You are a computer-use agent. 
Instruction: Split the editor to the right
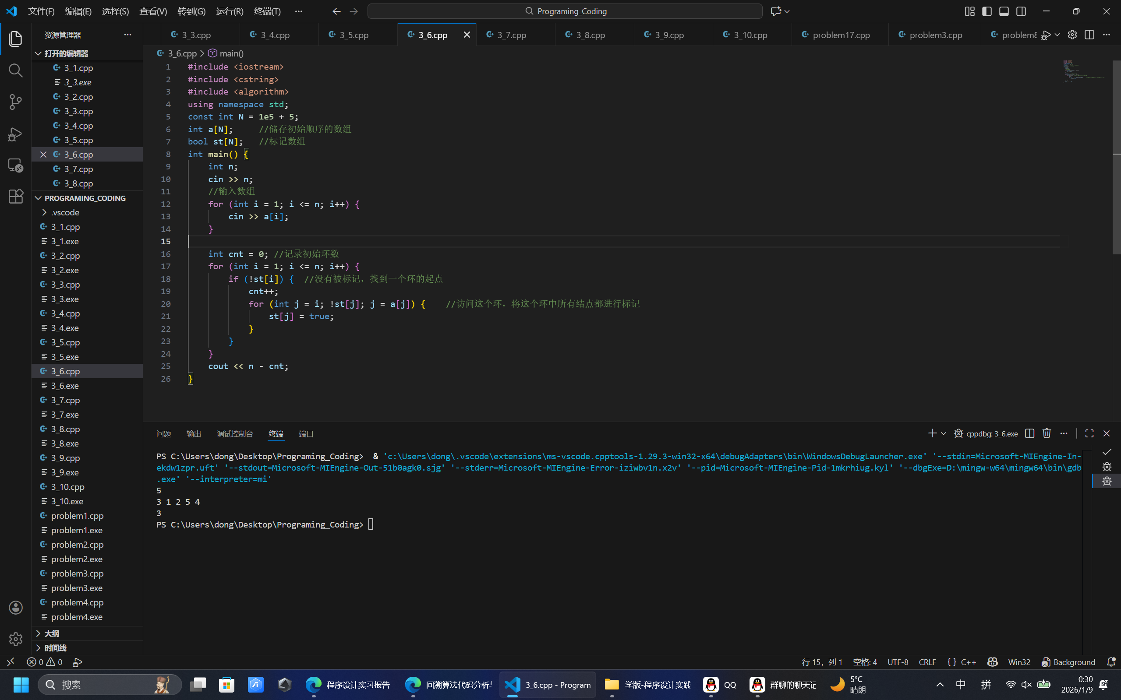pyautogui.click(x=1089, y=35)
